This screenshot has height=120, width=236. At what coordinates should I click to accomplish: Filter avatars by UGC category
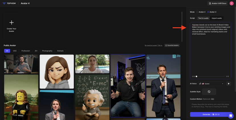[x=15, y=51]
